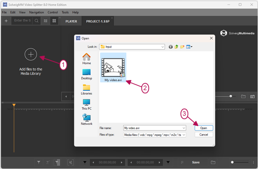Switch to the PLAYER tab
Image resolution: width=258 pixels, height=169 pixels.
pyautogui.click(x=71, y=21)
